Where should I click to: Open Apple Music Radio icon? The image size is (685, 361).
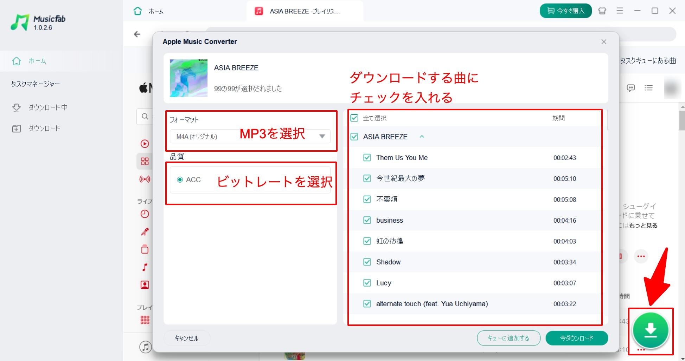[x=145, y=179]
